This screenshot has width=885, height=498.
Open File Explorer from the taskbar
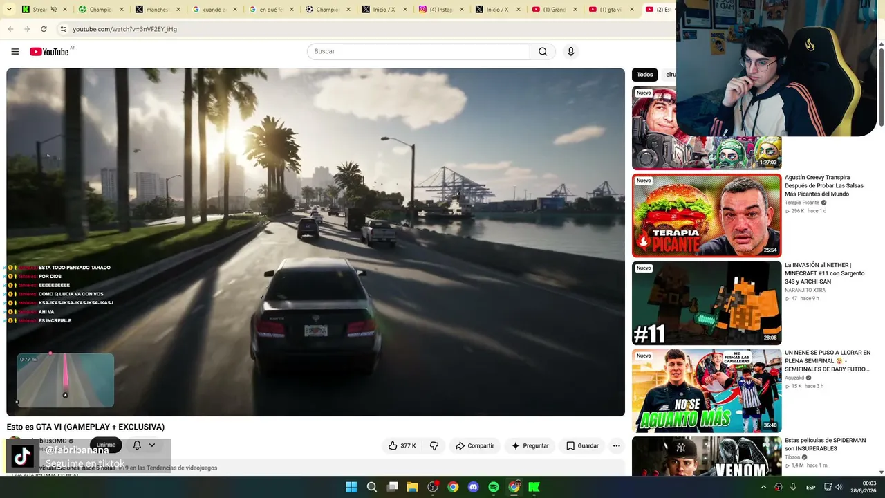coord(412,487)
